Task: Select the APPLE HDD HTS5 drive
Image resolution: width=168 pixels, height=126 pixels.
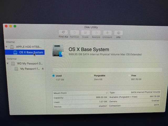Action: 29,47
